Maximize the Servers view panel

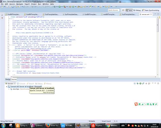click(158, 83)
